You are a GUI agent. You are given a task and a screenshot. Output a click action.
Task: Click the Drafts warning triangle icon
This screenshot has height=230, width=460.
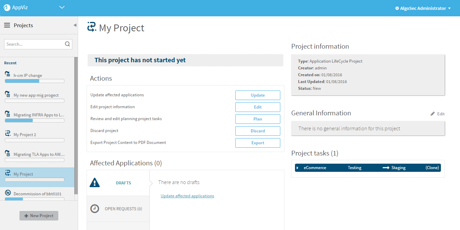tap(94, 183)
